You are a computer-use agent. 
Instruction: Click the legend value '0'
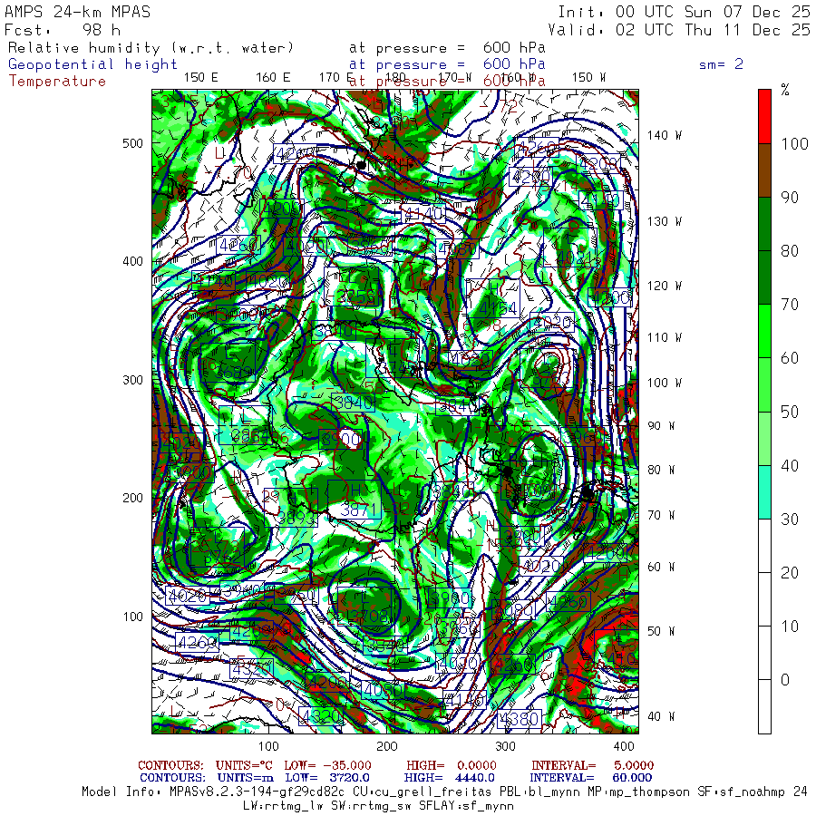point(785,680)
